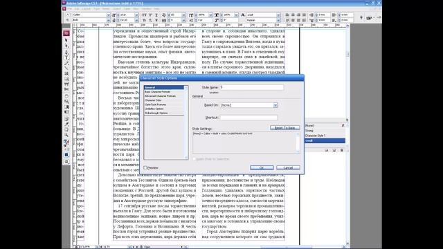443x249 pixels.
Task: Toggle Small Caps in control panel
Action: tap(144, 20)
